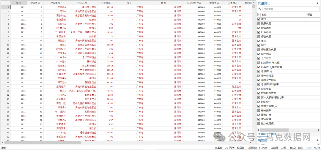Uncheck the 行业名称 variable checkbox
This screenshot has height=150, width=321.
[259, 32]
